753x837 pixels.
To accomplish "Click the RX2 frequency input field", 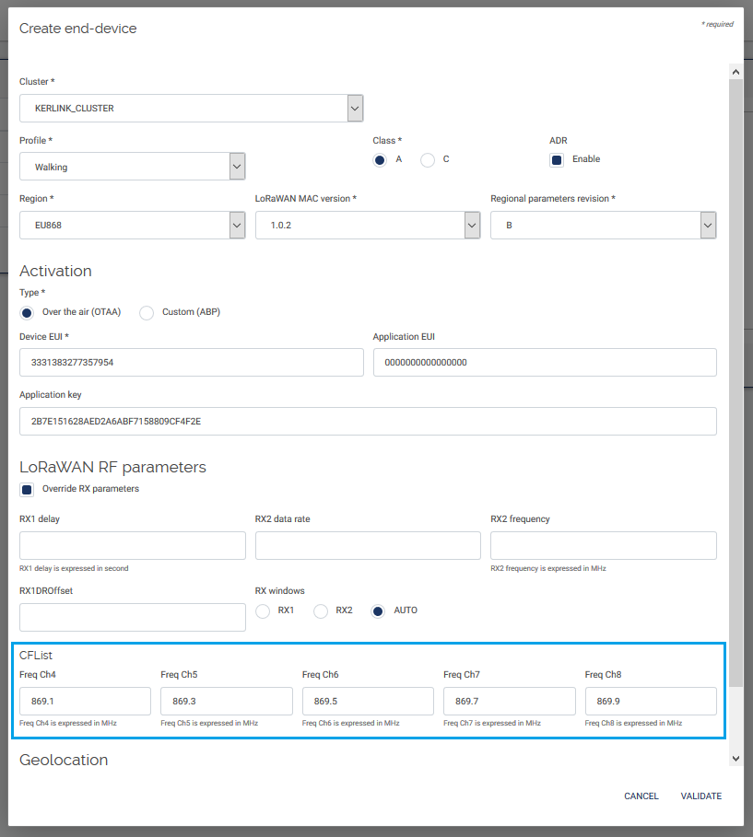I will coord(603,546).
